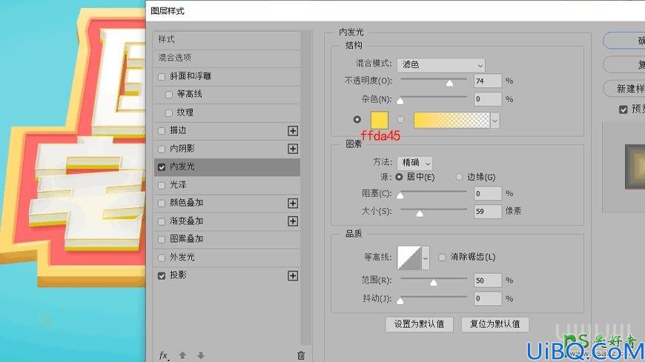This screenshot has width=645, height=362.
Task: Click the 不透明度(O) slider handle
Action: (x=449, y=84)
